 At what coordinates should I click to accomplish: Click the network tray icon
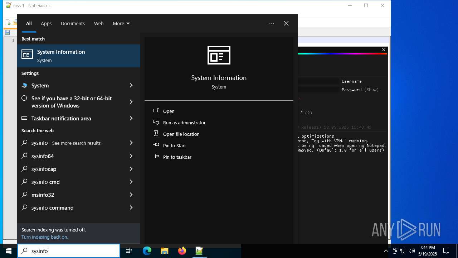coord(403,251)
